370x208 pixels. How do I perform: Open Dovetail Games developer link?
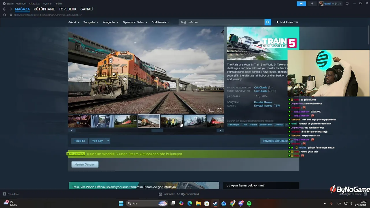pos(263,102)
